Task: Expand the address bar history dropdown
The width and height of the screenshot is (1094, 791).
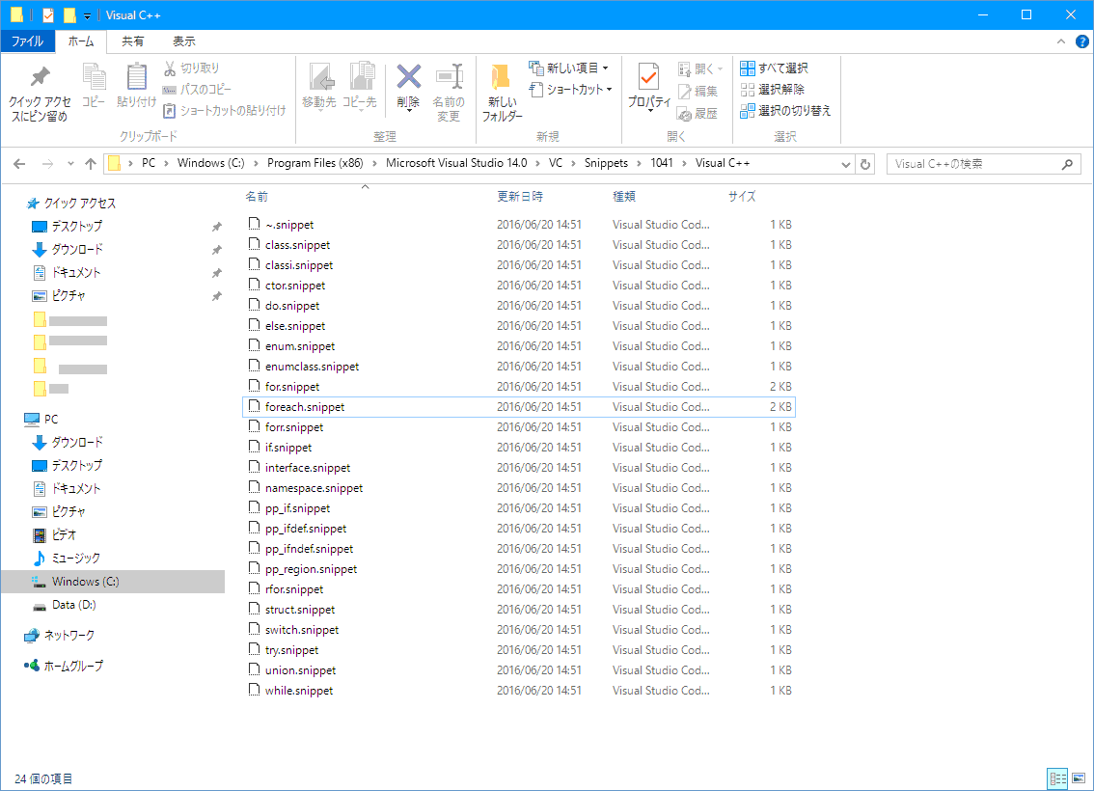Action: point(846,165)
